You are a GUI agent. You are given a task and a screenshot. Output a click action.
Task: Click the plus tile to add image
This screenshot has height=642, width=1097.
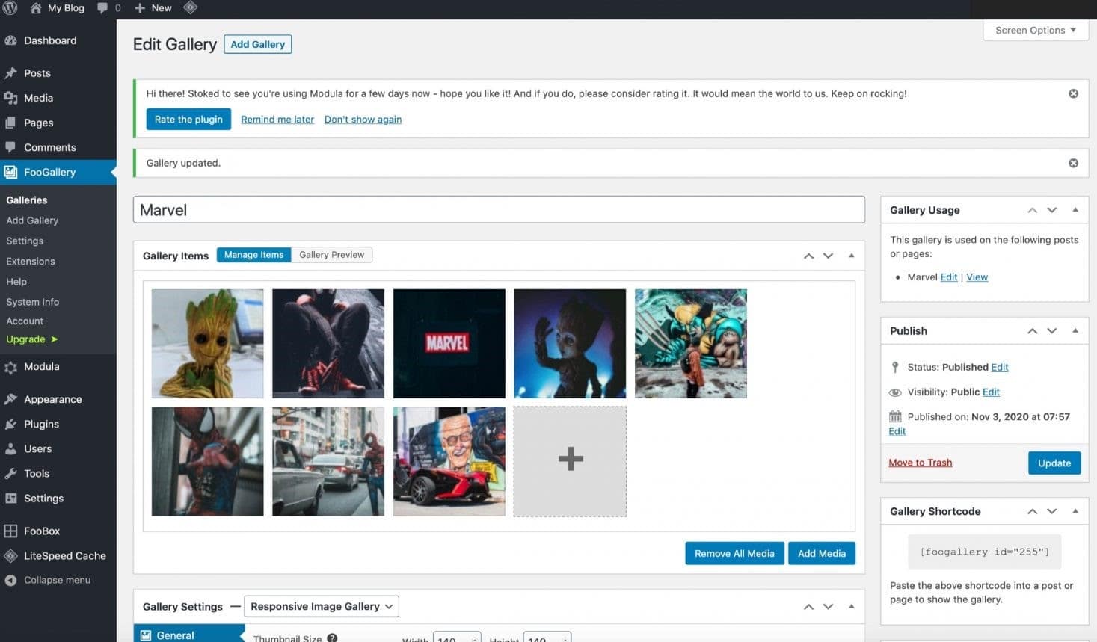click(x=570, y=461)
